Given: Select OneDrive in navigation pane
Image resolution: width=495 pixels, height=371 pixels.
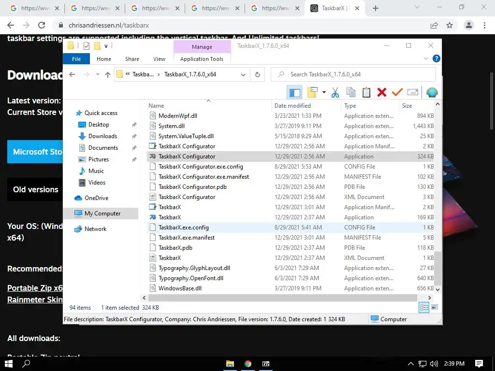Looking at the screenshot, I should [x=96, y=198].
